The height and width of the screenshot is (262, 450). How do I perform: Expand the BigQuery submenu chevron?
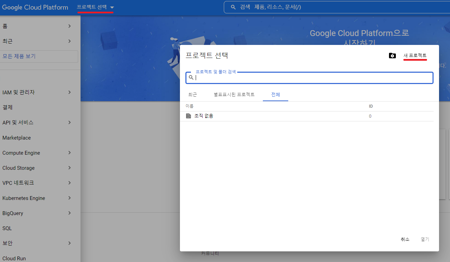pyautogui.click(x=70, y=213)
